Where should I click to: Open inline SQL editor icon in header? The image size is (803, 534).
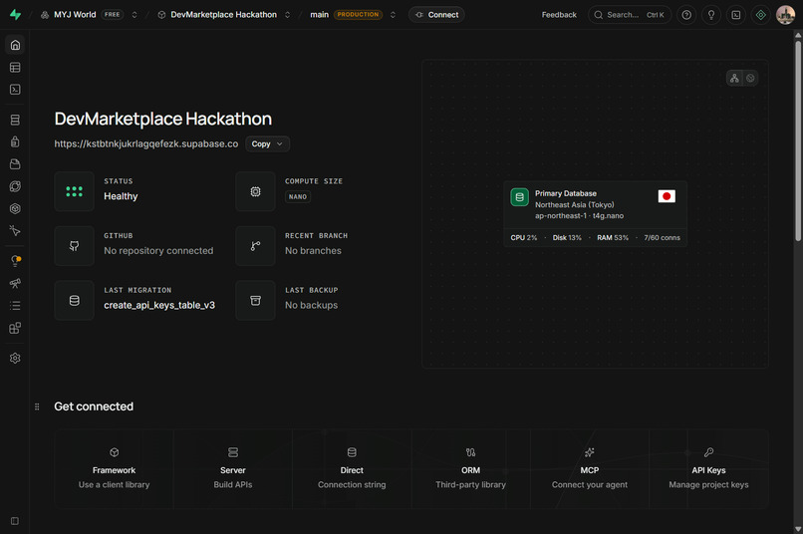coord(736,15)
